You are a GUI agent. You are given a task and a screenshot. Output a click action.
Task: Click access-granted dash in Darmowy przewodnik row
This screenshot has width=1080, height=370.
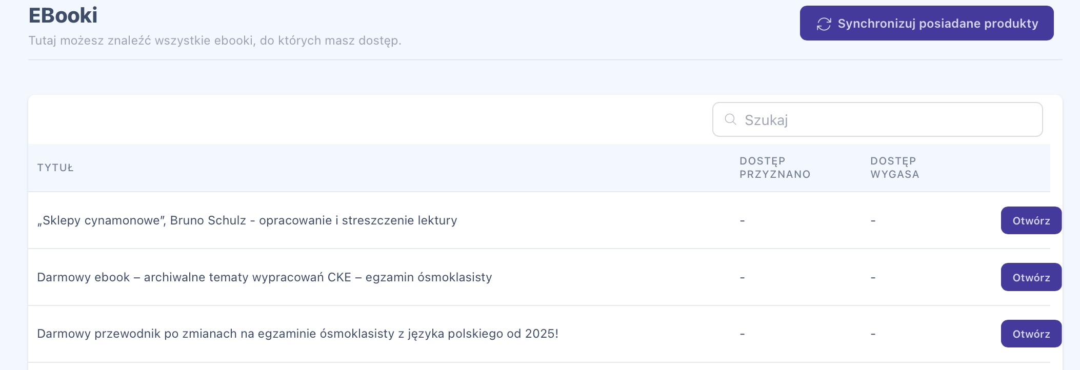tap(742, 334)
